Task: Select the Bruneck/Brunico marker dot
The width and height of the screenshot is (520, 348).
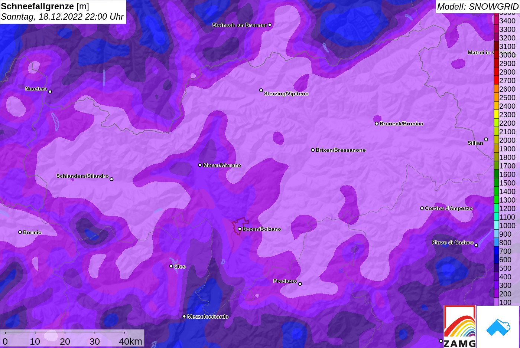Action: coord(377,124)
